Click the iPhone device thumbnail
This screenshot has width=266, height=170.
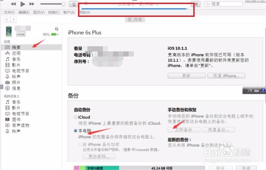click(9, 32)
